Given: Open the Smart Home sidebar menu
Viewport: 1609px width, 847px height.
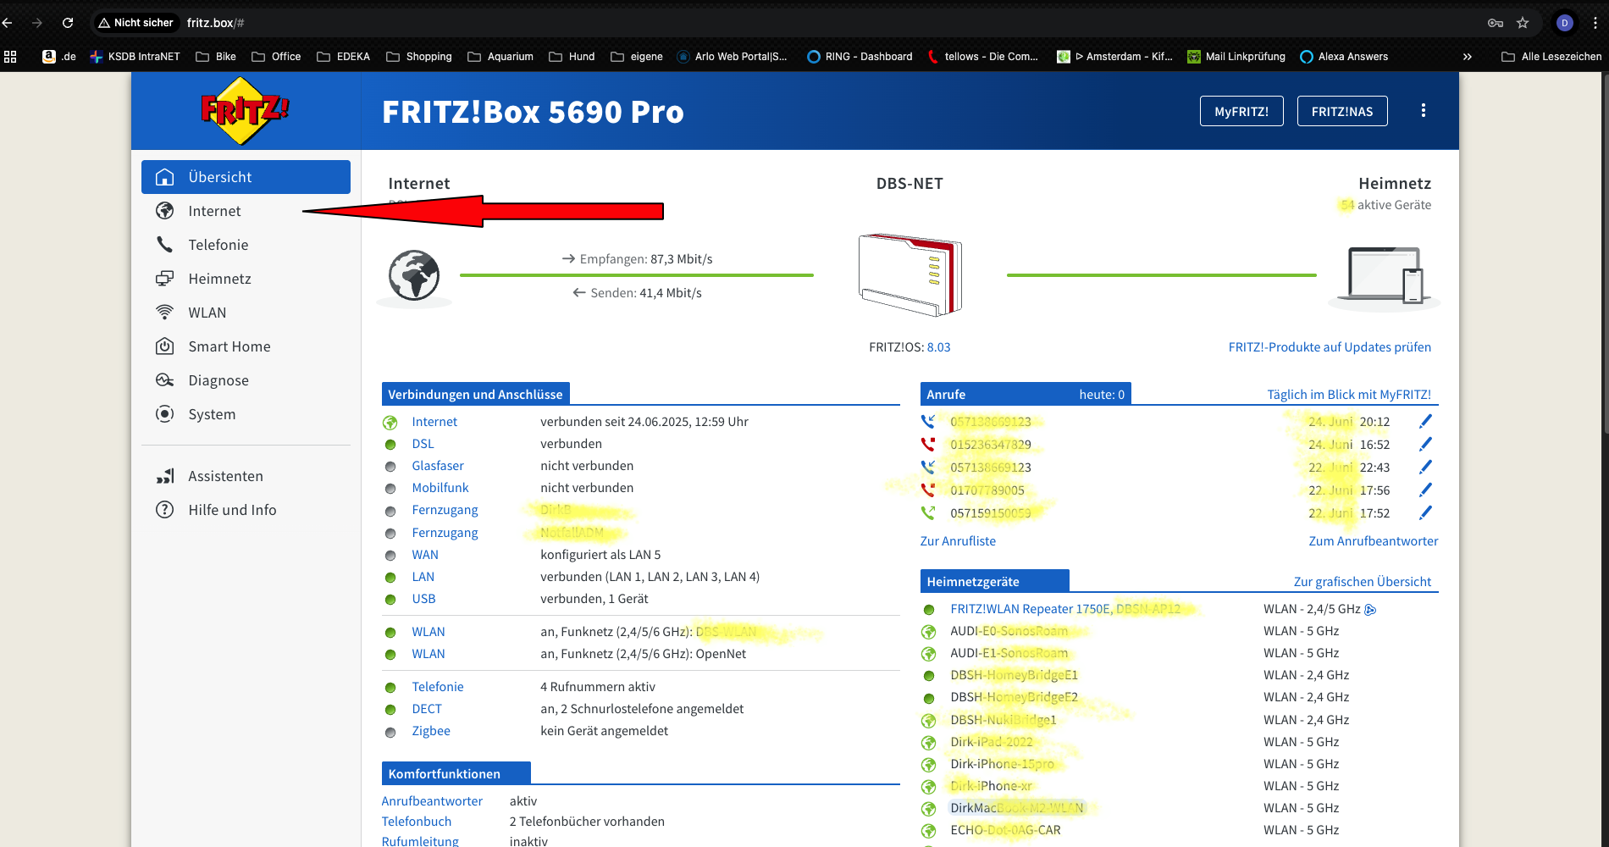Looking at the screenshot, I should pos(246,346).
